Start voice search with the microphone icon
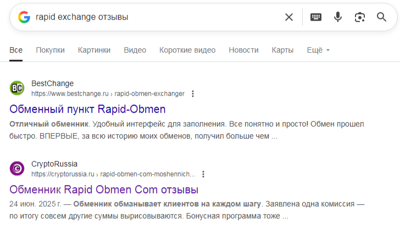Image resolution: width=400 pixels, height=231 pixels. click(x=338, y=17)
